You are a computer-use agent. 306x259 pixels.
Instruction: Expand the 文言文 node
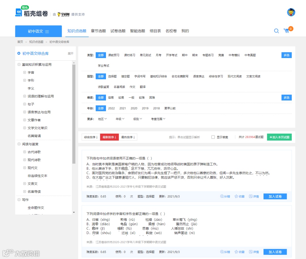25,183
